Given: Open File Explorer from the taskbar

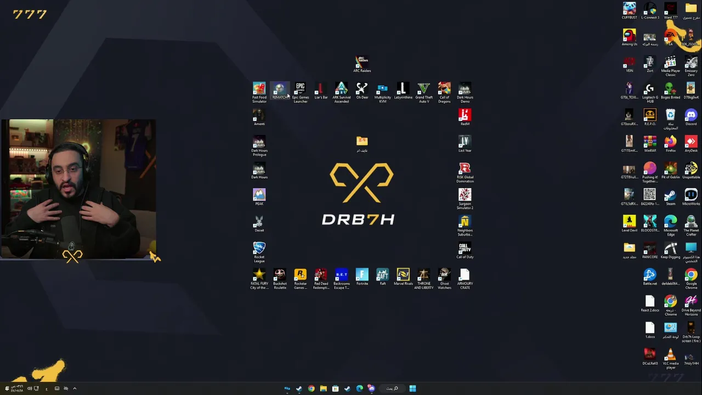Looking at the screenshot, I should 323,388.
